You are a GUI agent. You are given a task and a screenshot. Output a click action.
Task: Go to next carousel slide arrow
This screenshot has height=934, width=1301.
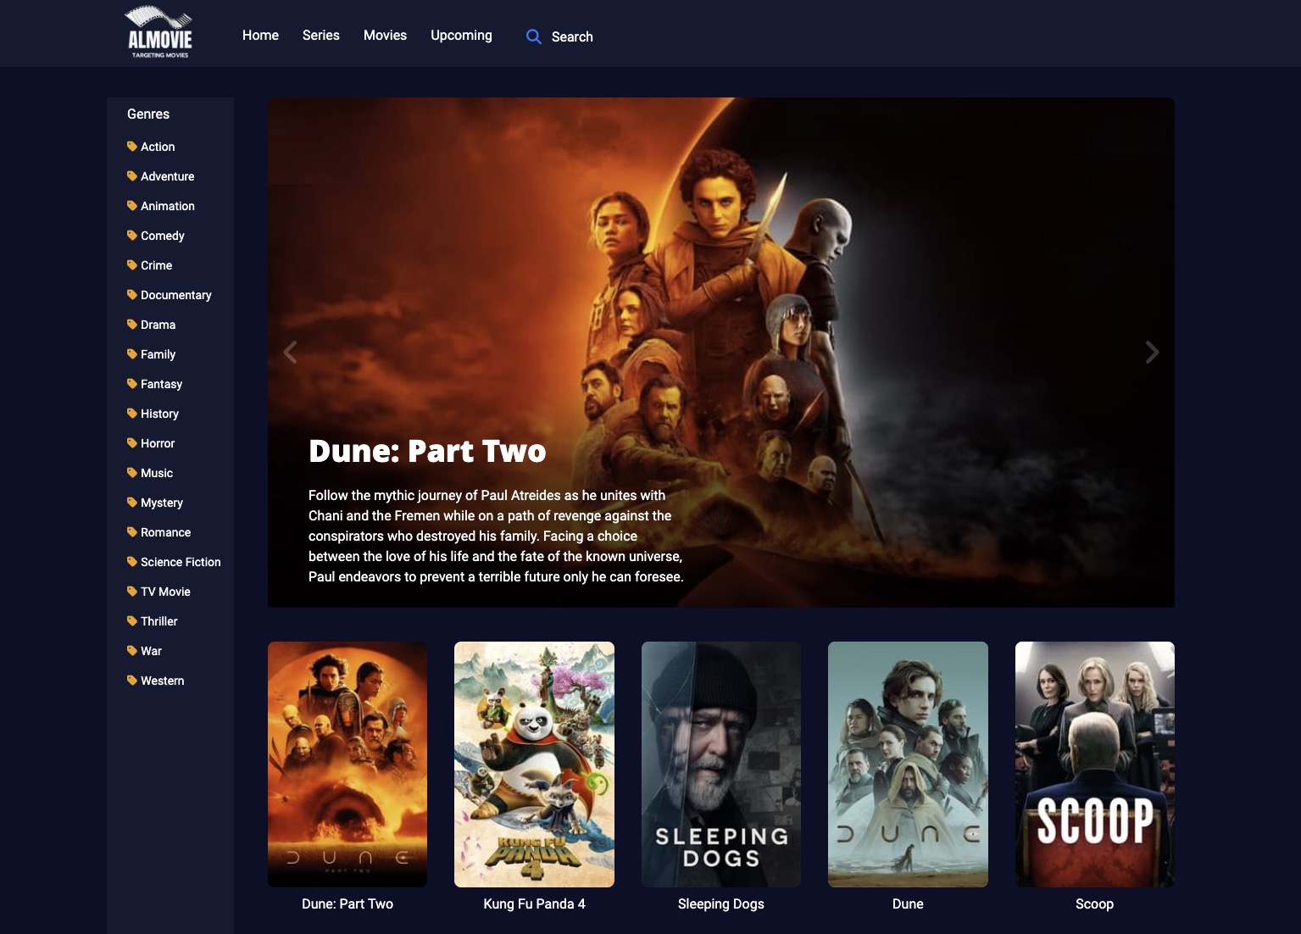1152,352
